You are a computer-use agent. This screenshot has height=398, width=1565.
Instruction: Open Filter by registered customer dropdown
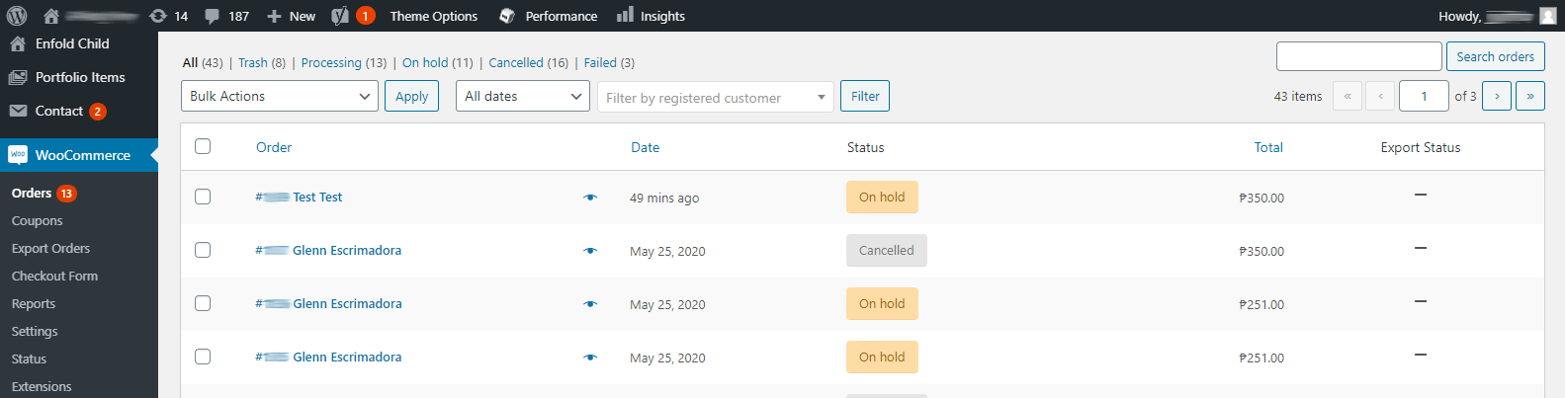pos(715,97)
